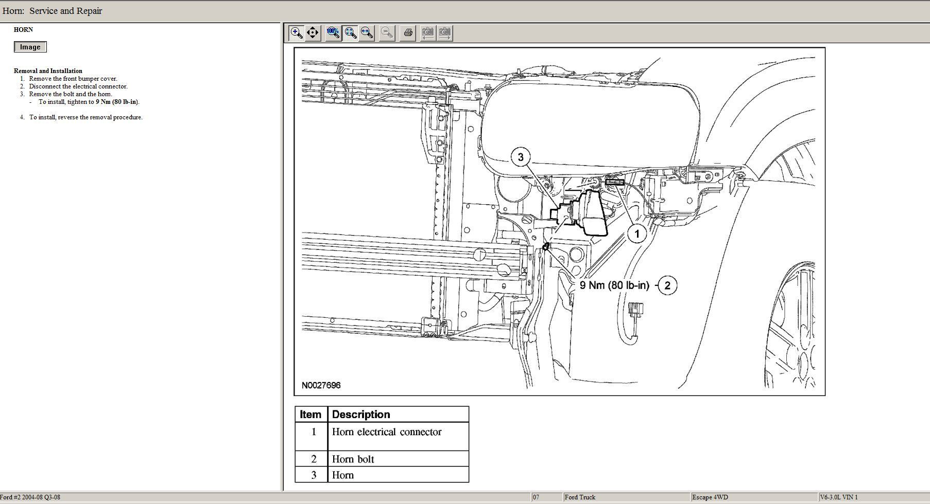Click callout number 1 in diagram
Image resolution: width=930 pixels, height=504 pixels.
tap(637, 234)
